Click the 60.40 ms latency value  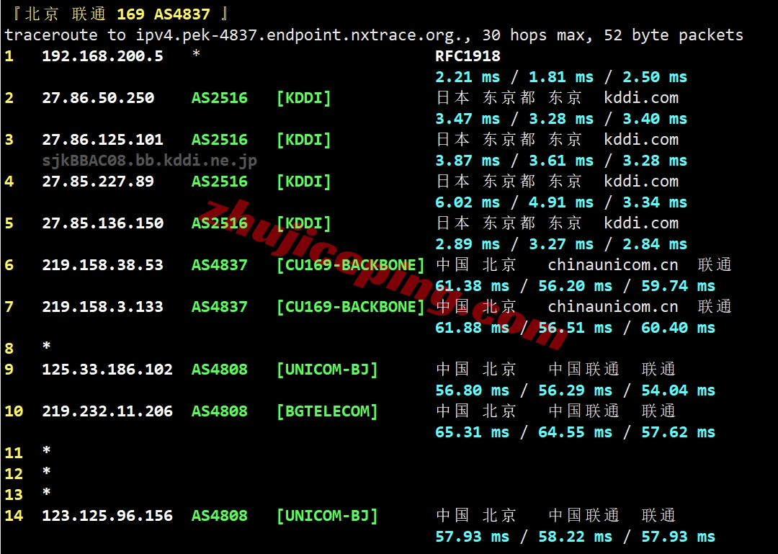pos(678,328)
